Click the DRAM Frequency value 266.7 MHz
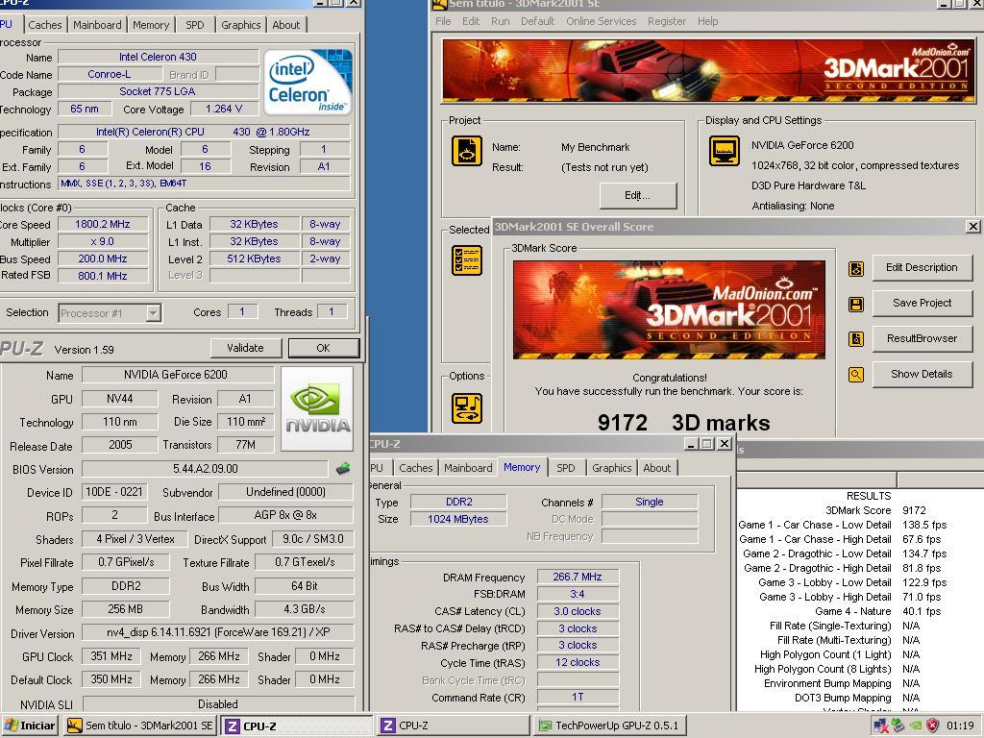Screen dimensions: 984x738 [x=578, y=577]
